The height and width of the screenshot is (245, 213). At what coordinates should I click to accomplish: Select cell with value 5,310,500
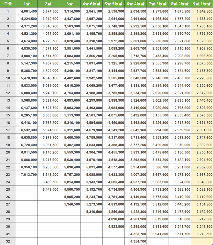pos(91,212)
